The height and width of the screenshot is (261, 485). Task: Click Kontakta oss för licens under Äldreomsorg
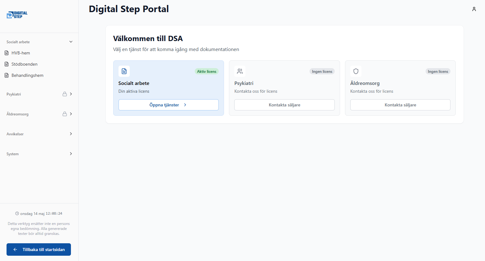tap(372, 91)
